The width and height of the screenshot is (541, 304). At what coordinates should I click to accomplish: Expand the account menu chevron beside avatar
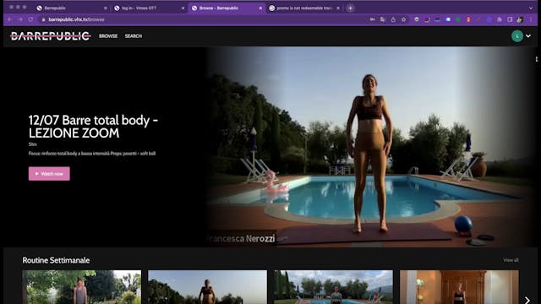[528, 35]
